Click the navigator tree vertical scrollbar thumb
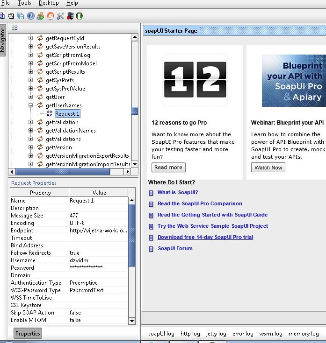 click(135, 111)
